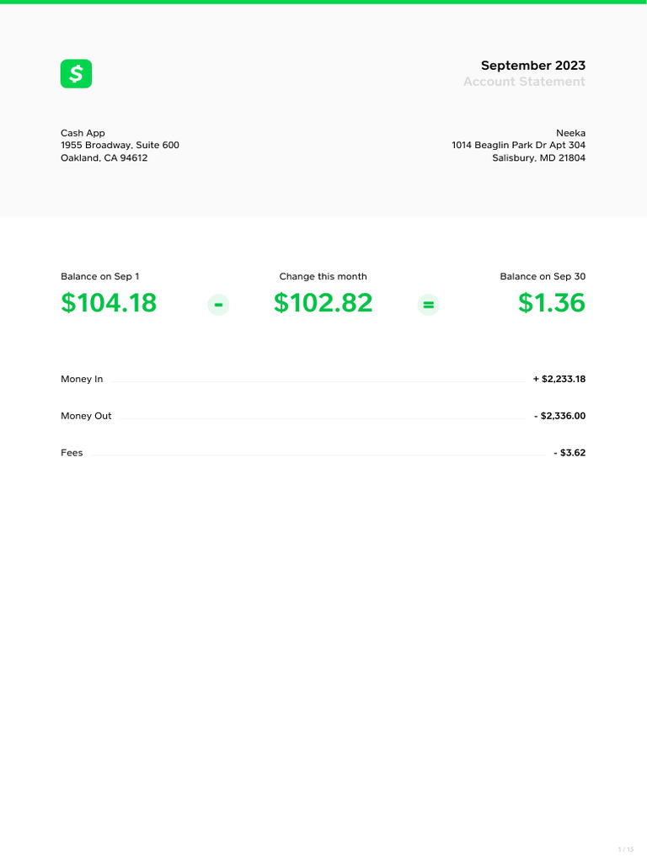Image resolution: width=647 pixels, height=862 pixels.
Task: Click the green Cash App logo
Action: [76, 74]
